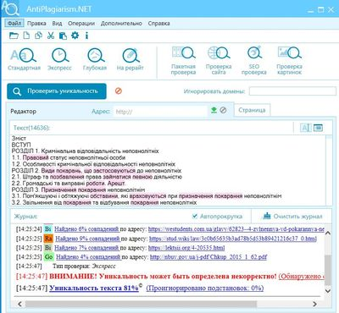
Task: Select the Стандартная check mode
Action: pos(24,59)
